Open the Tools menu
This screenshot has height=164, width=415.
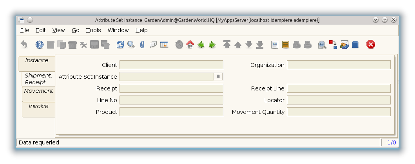coord(93,30)
